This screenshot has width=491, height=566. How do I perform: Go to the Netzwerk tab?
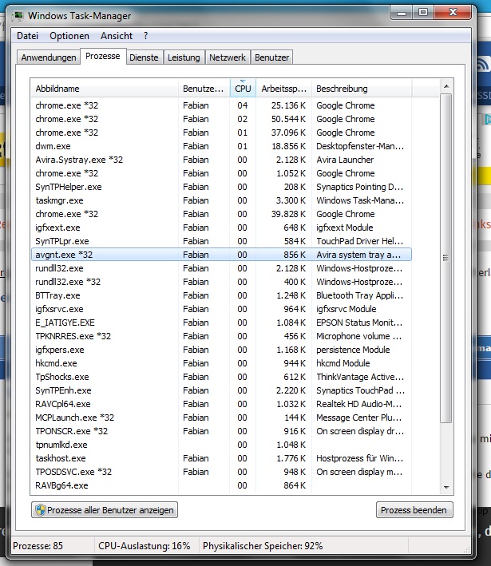click(x=228, y=57)
